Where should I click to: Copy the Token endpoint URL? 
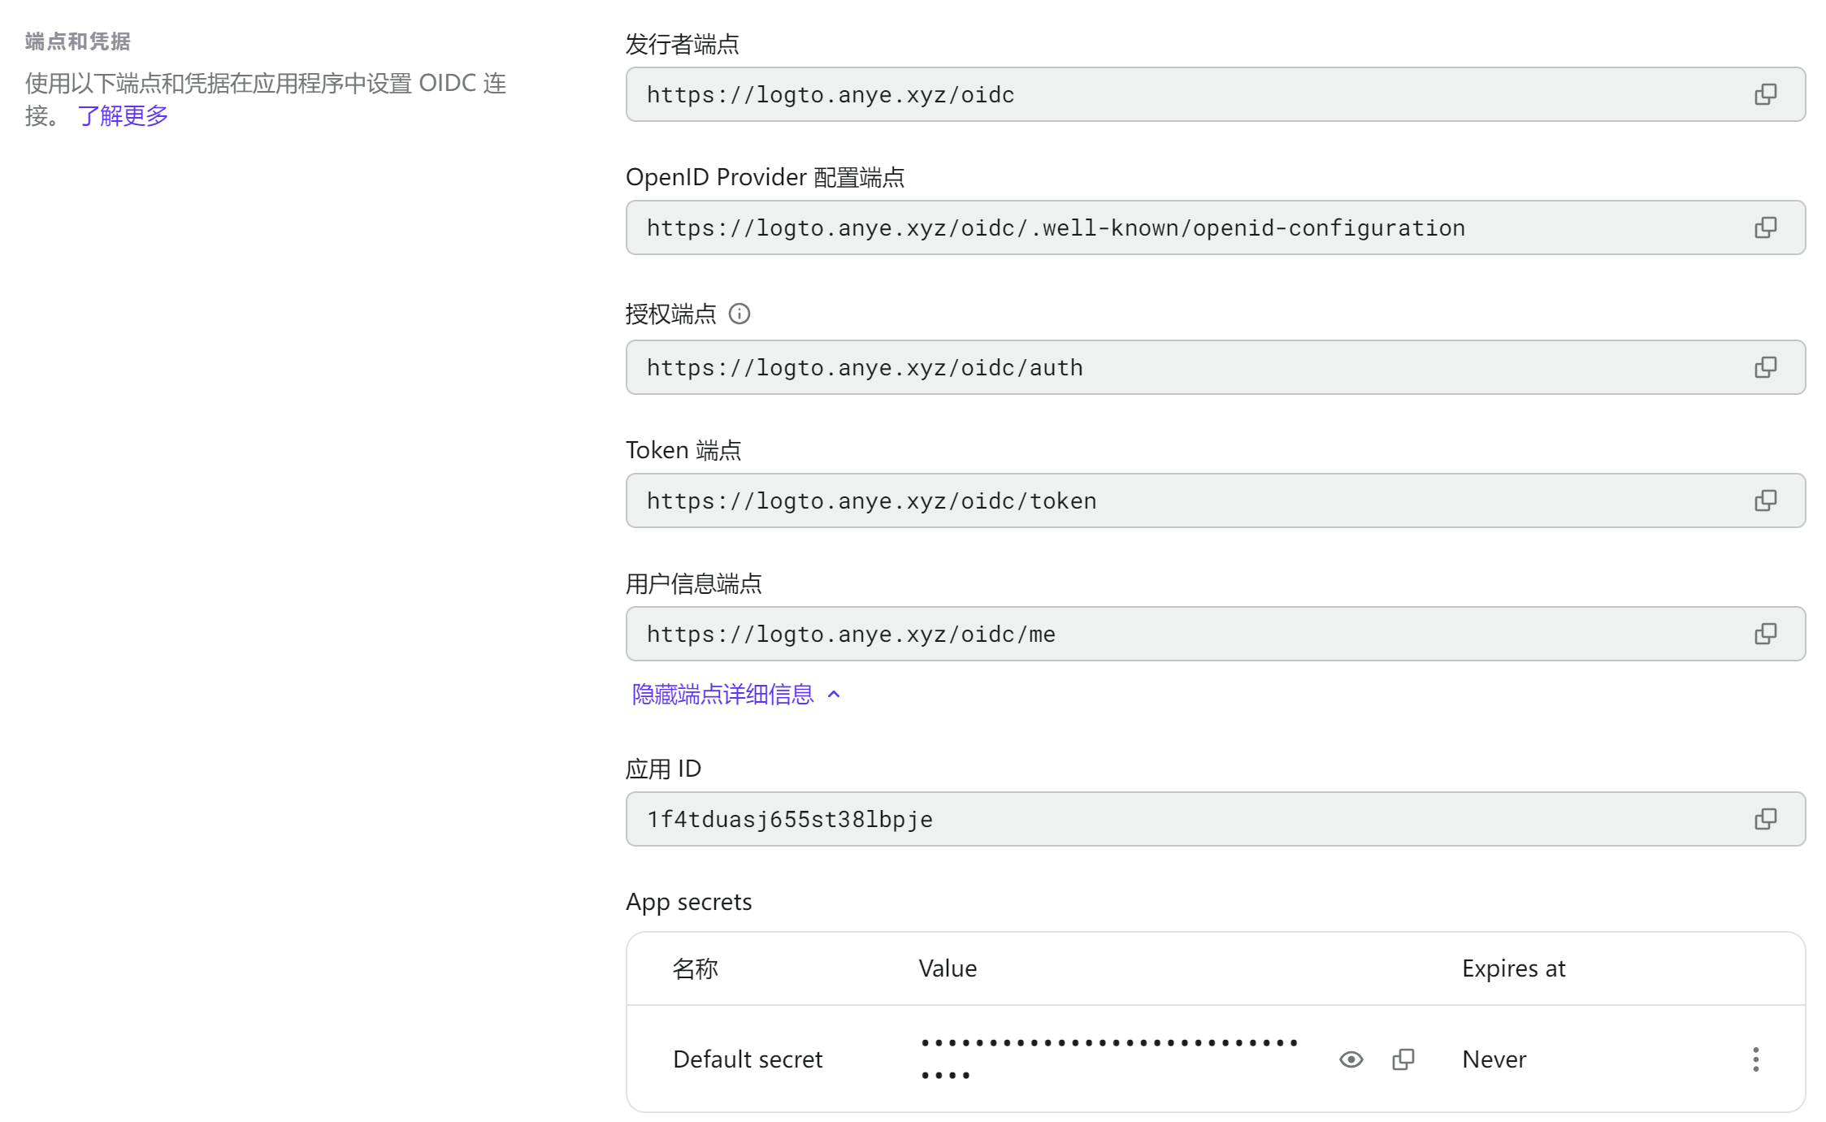point(1765,500)
